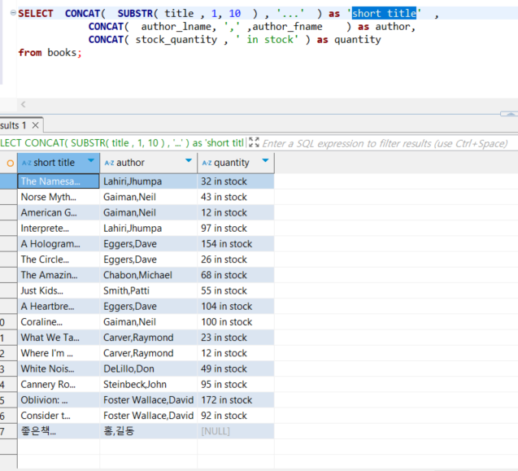Select the quantity cell '95 in stock'
Viewport: 518px width, 471px height.
[x=236, y=385]
